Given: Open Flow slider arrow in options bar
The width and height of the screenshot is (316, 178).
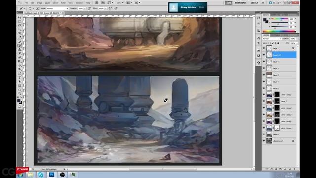Looking at the screenshot, I should coord(106,9).
